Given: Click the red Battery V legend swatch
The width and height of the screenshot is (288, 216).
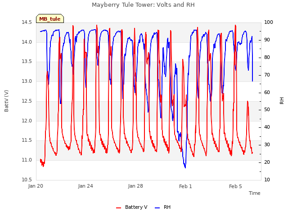Looking at the screenshot, I should tap(119, 208).
